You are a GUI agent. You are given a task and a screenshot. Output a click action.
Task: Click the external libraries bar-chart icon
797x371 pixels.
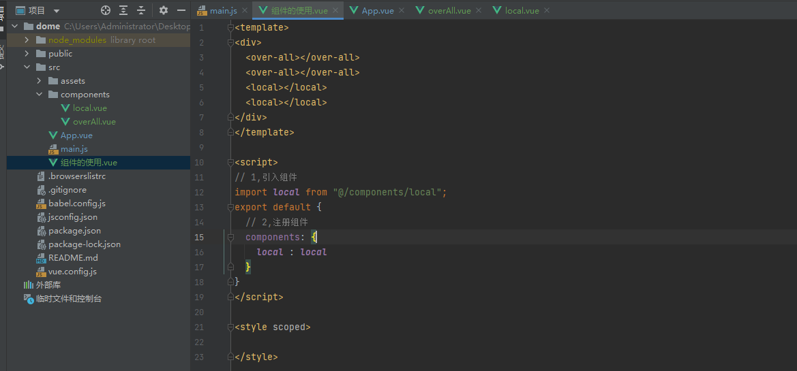[29, 285]
